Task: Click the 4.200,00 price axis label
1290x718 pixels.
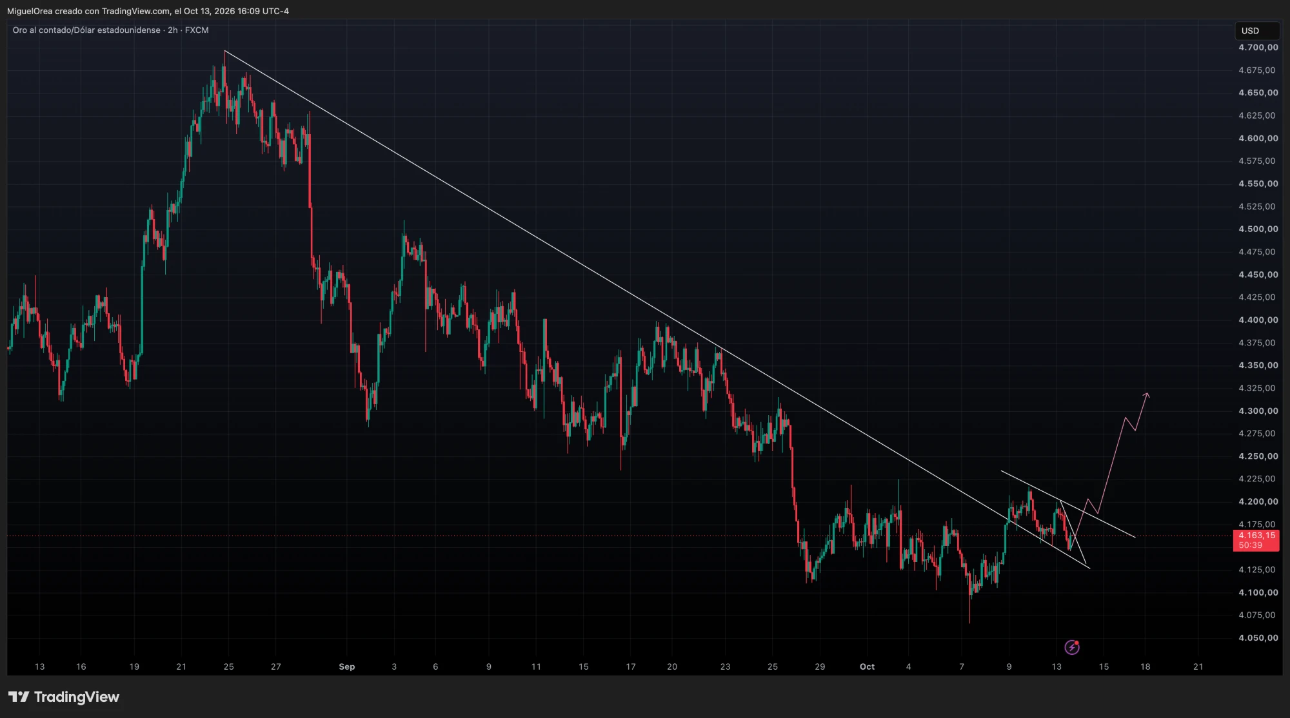Action: click(x=1258, y=501)
